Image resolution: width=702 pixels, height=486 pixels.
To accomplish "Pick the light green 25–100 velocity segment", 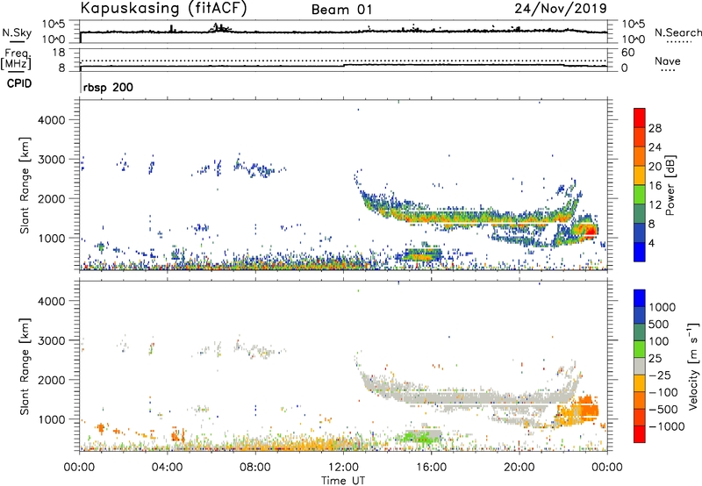I will (640, 349).
